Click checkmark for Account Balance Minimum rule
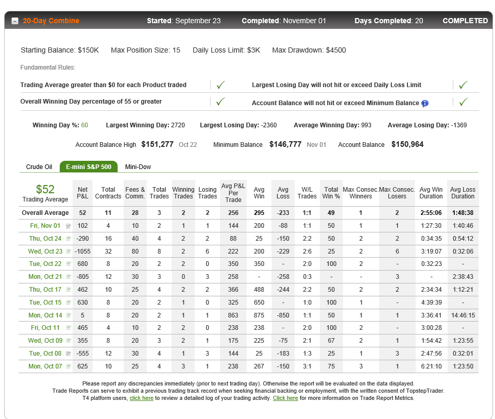Viewport: 495px width, 419px height. [x=463, y=102]
